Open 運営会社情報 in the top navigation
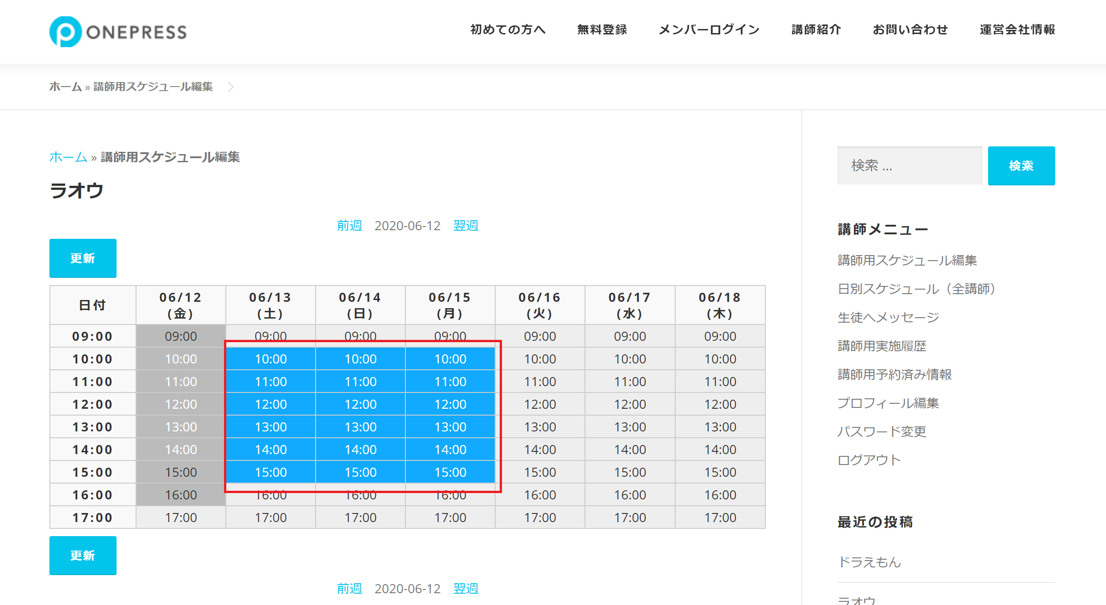Image resolution: width=1106 pixels, height=605 pixels. [x=1018, y=29]
